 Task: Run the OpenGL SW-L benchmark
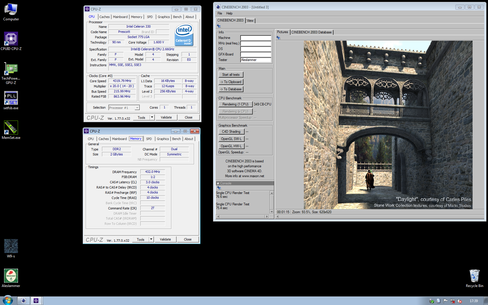click(231, 139)
